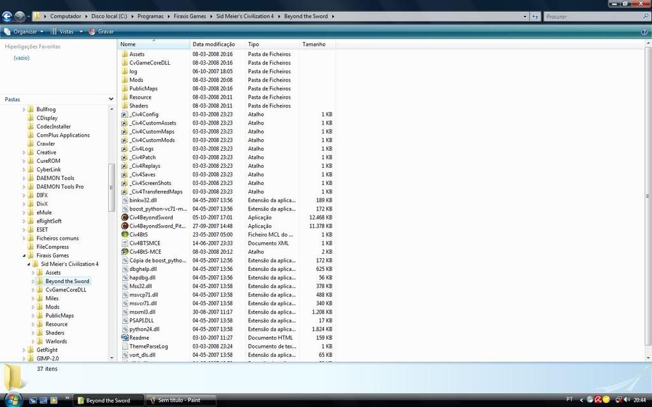
Task: Select the Civ4BeyondSword_Pit... application icon
Action: pyautogui.click(x=124, y=226)
